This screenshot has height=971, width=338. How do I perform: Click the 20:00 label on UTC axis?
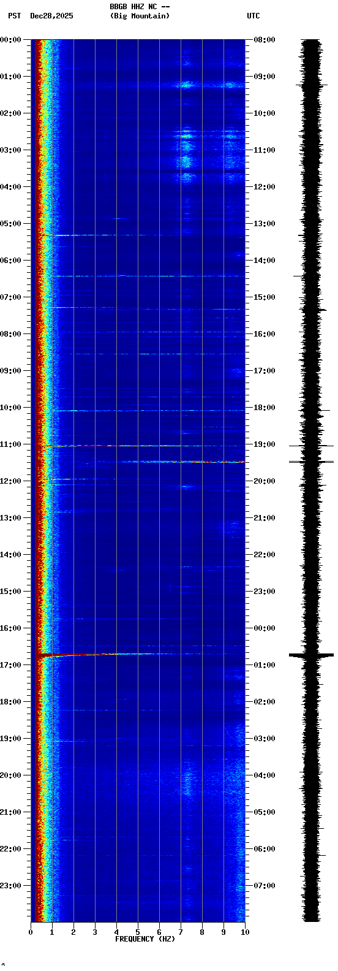pos(265,481)
